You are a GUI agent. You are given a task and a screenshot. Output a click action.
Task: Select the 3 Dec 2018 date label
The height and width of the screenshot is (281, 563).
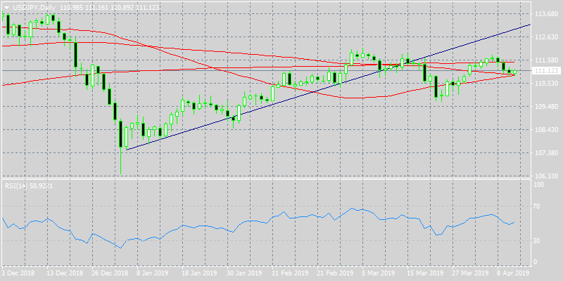[17, 272]
